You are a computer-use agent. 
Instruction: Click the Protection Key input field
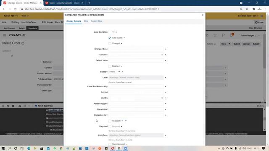click(136, 115)
